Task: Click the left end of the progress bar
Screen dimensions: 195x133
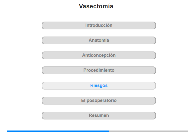Action: tap(8, 131)
